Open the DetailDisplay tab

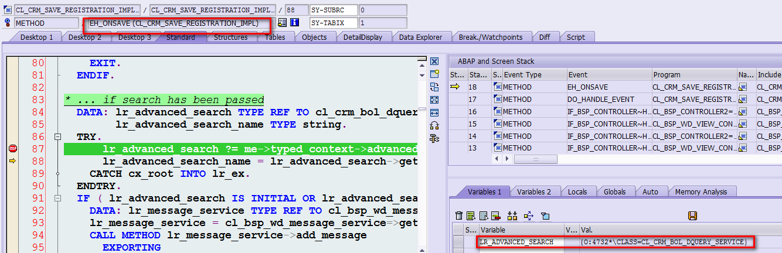point(362,37)
